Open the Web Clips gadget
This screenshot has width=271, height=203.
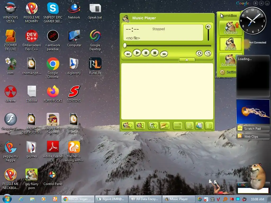tap(253, 137)
